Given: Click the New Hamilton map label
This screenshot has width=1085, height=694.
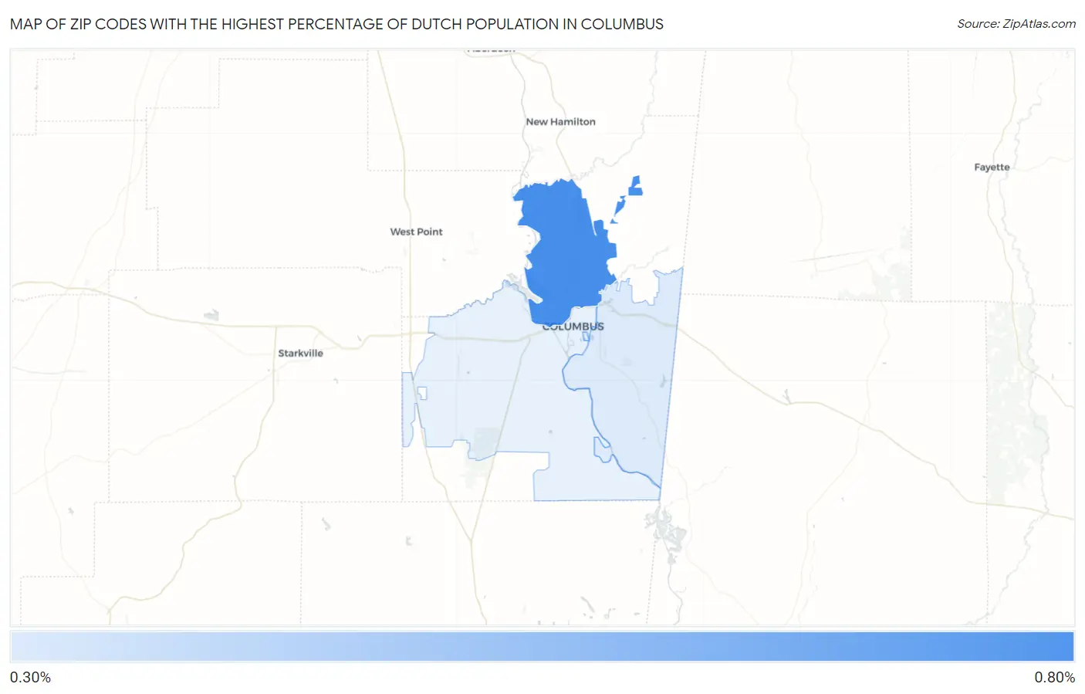Looking at the screenshot, I should [x=560, y=122].
